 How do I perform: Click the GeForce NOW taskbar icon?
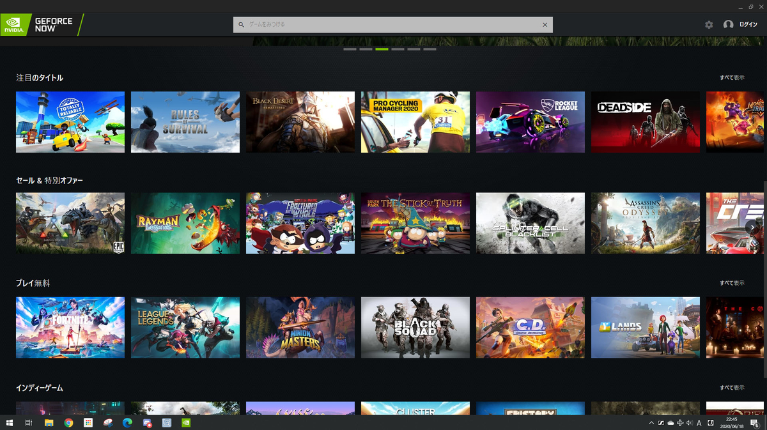186,423
